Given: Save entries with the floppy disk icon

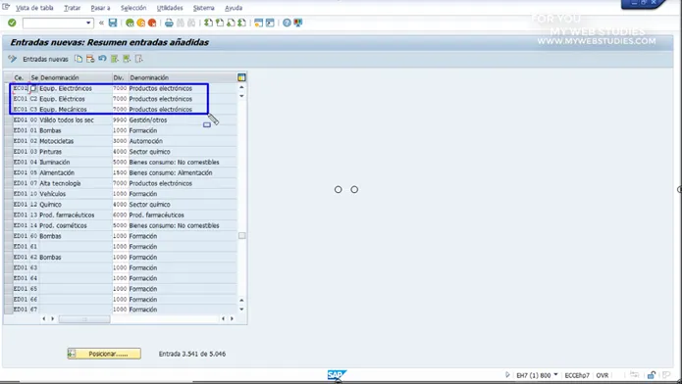Looking at the screenshot, I should (x=113, y=23).
